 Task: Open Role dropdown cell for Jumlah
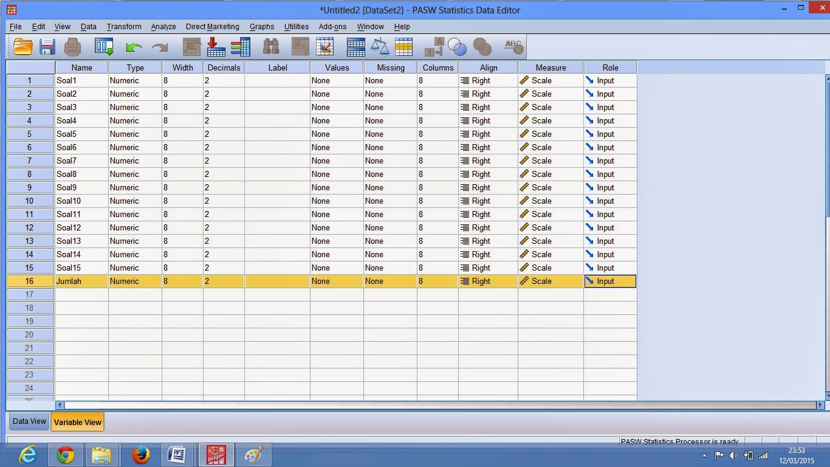(x=610, y=281)
